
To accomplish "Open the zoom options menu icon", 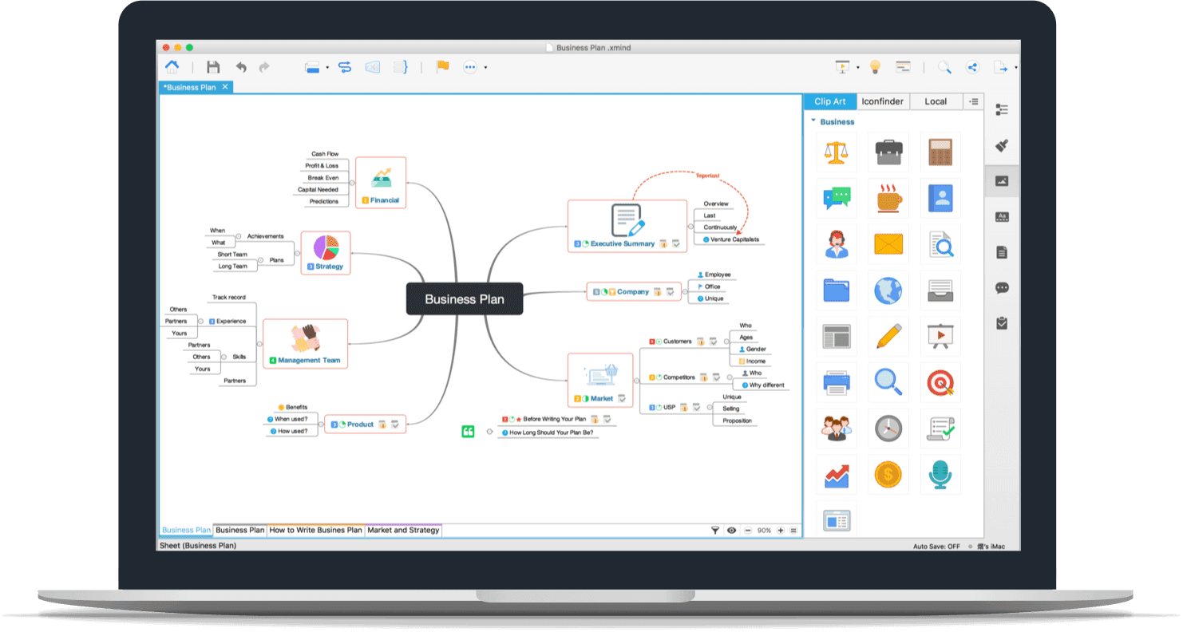I will pyautogui.click(x=793, y=531).
